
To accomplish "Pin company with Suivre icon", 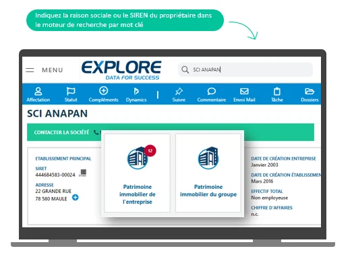I will pos(179,91).
